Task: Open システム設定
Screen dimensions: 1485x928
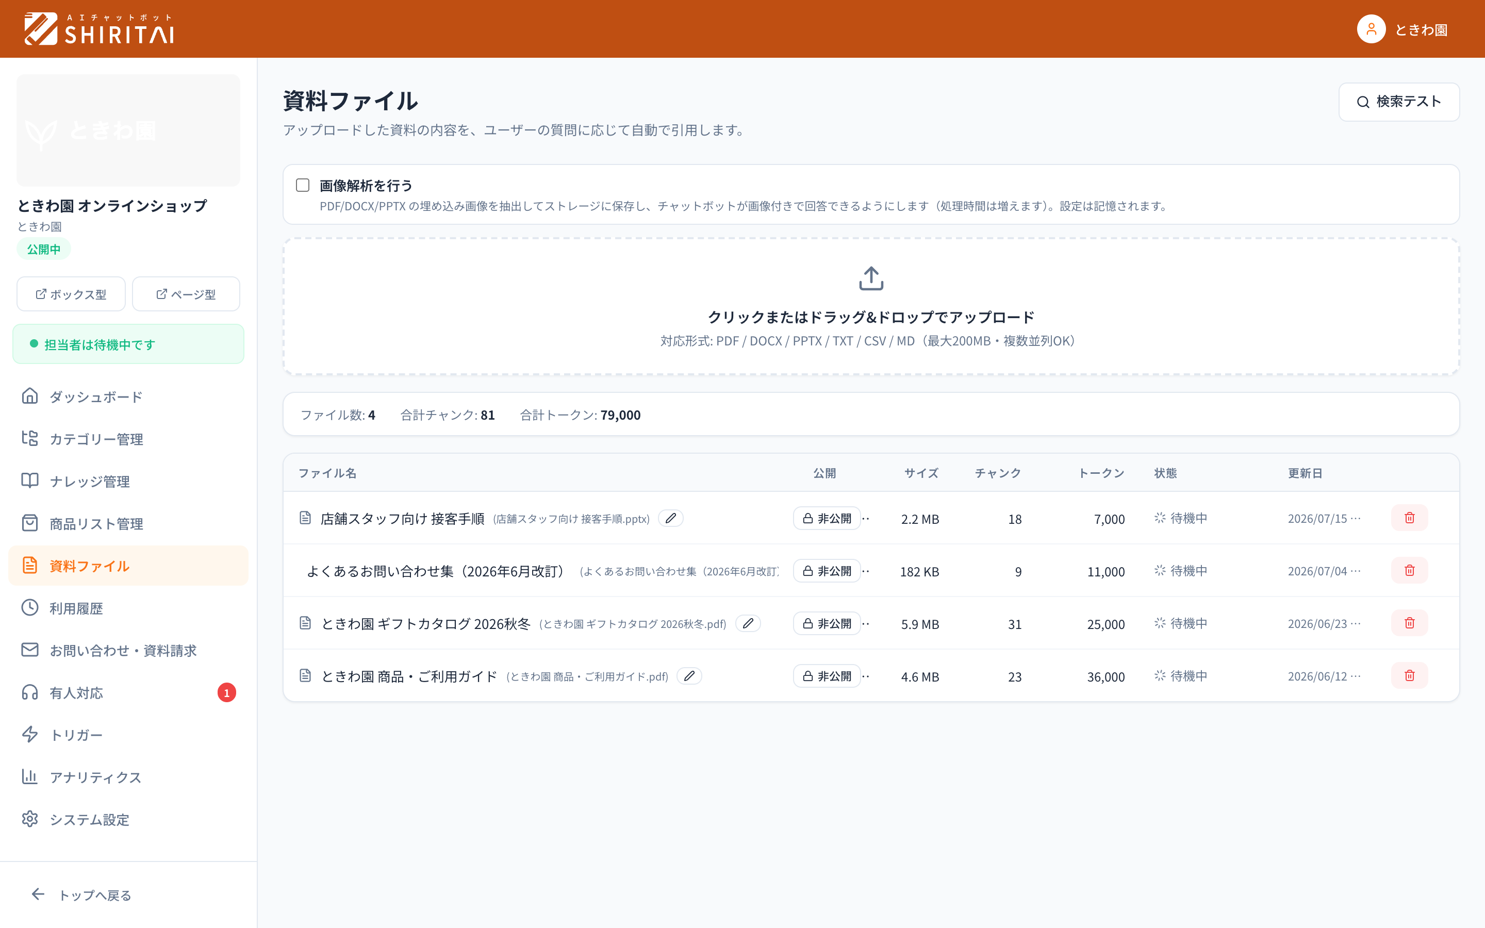Action: [x=128, y=819]
